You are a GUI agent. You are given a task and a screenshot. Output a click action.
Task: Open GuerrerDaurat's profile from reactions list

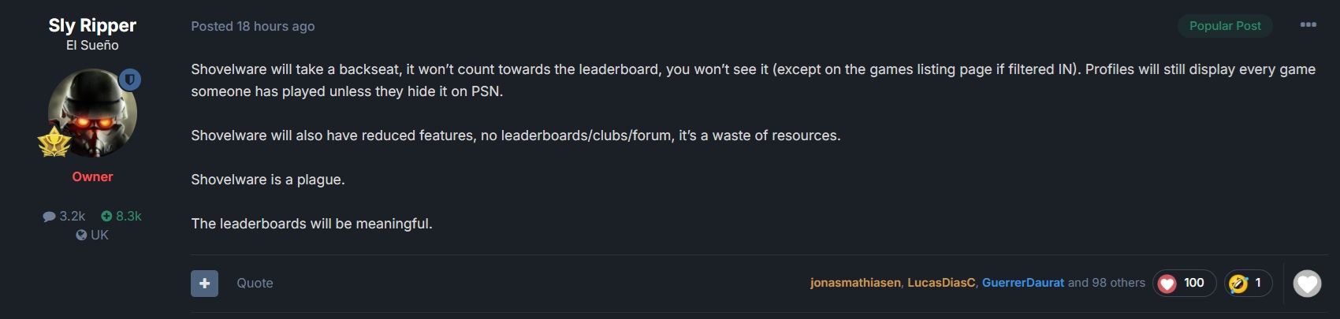1022,283
